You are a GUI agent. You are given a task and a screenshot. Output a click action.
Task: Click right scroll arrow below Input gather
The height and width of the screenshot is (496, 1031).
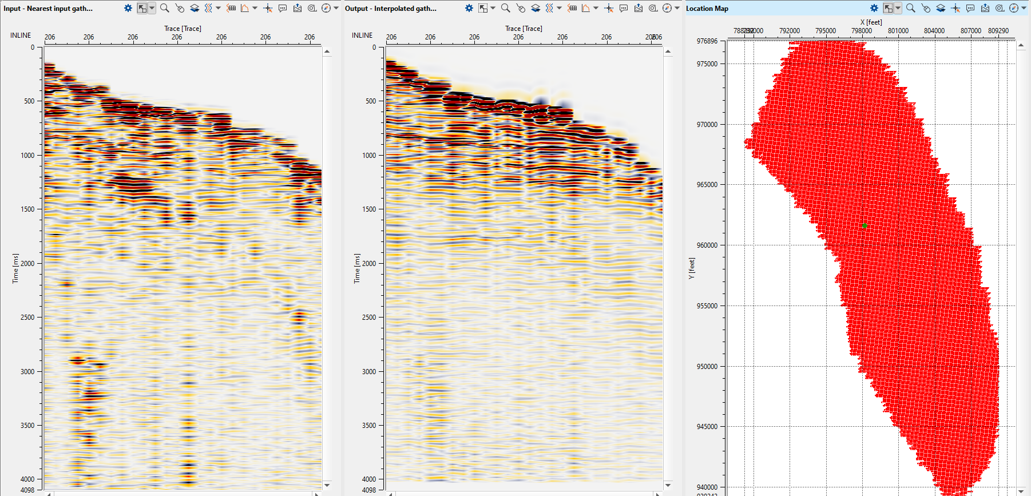pos(316,494)
